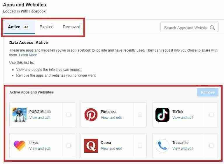Image resolution: width=224 pixels, height=164 pixels.
Task: Open View and edit for Pinterest
Action: (x=111, y=118)
